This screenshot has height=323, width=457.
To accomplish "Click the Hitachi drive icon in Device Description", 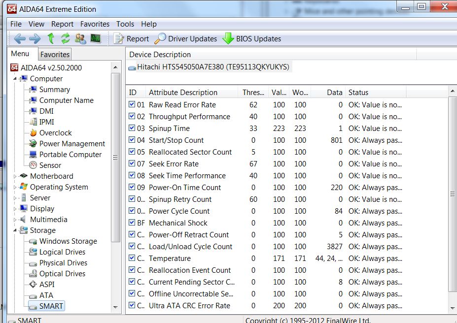I will (x=132, y=68).
